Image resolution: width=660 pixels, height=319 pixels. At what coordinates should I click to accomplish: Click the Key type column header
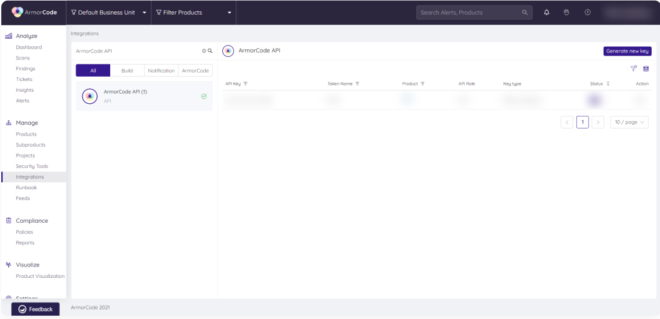click(x=512, y=84)
